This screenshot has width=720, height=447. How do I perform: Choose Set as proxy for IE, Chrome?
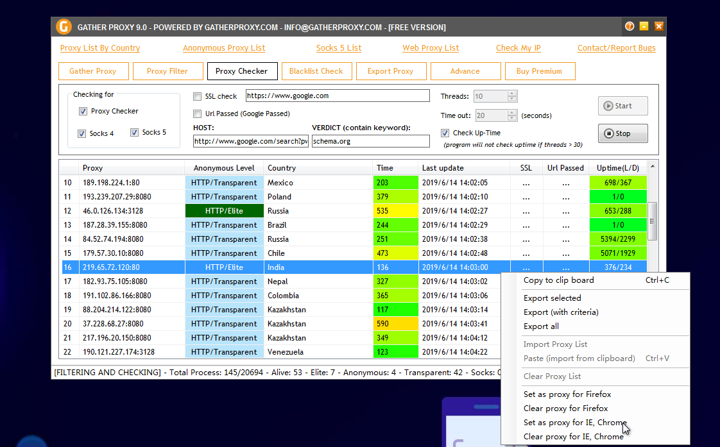pyautogui.click(x=596, y=423)
